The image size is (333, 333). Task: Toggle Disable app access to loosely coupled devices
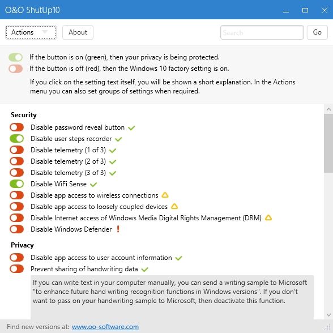pos(16,206)
